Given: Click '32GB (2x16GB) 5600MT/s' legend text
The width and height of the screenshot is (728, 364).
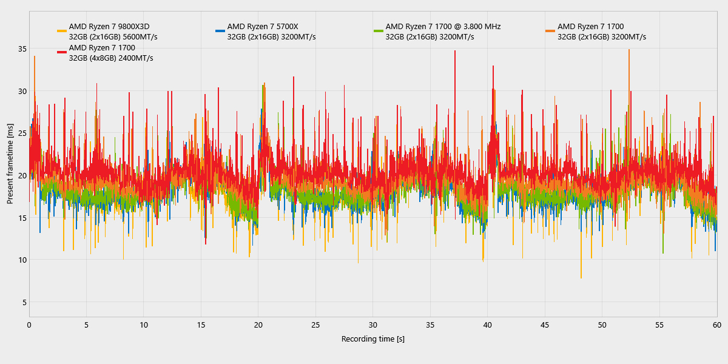Looking at the screenshot, I should pos(113,37).
